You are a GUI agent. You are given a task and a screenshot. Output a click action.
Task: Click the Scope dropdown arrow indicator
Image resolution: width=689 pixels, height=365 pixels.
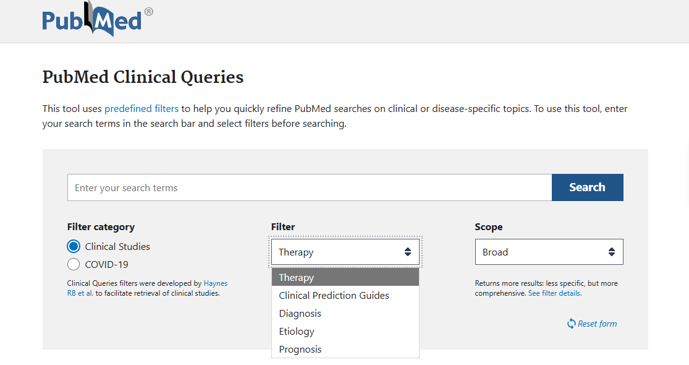(x=611, y=252)
